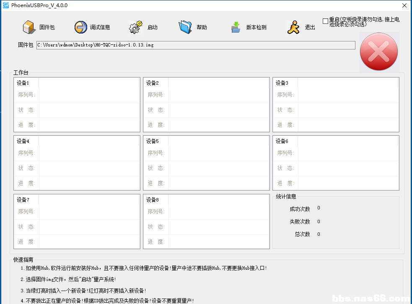Enable the 重启 reboot checkbox
The width and height of the screenshot is (412, 304).
tap(326, 21)
